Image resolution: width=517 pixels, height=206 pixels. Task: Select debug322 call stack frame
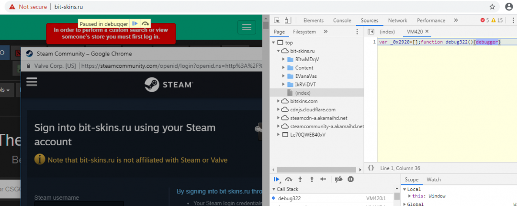click(x=289, y=198)
